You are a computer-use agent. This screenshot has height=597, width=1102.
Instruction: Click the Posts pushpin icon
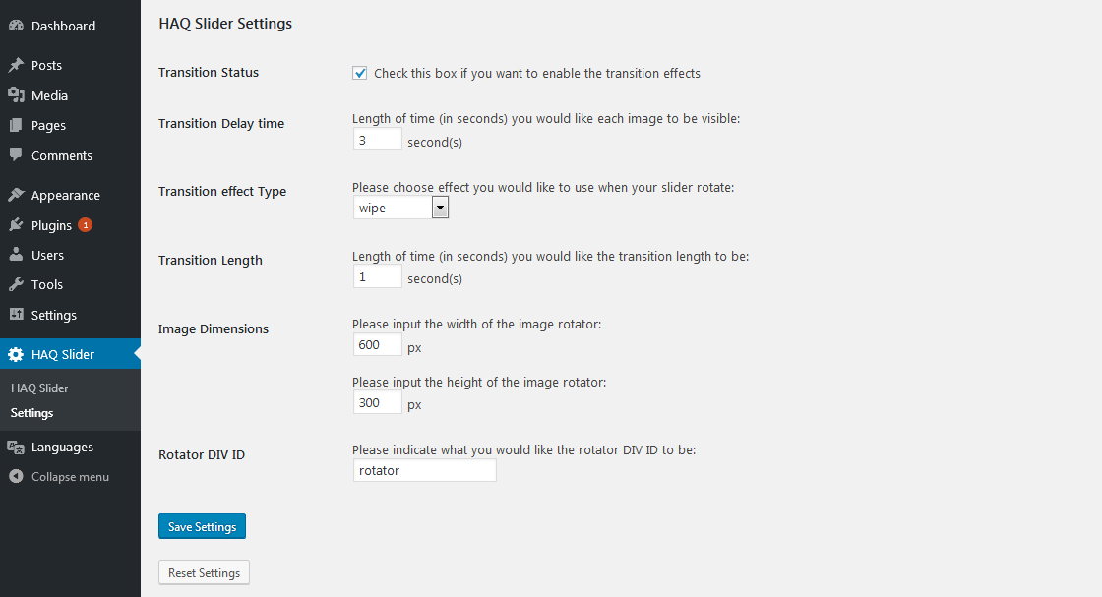click(x=16, y=65)
